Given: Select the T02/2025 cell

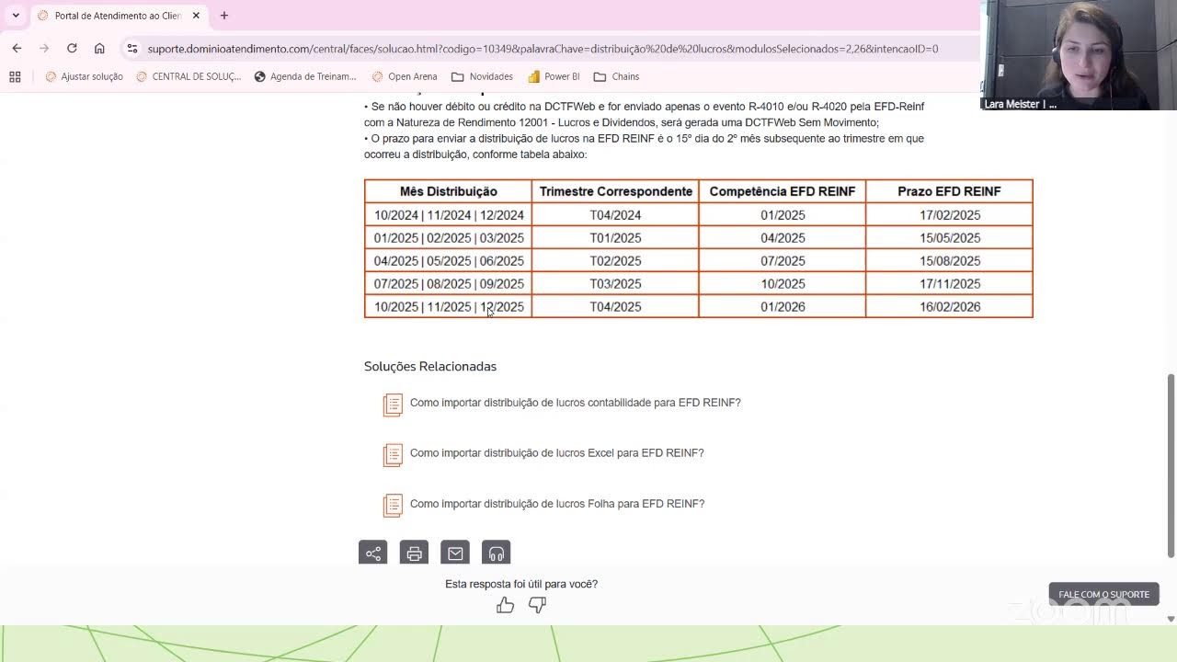Looking at the screenshot, I should point(615,261).
